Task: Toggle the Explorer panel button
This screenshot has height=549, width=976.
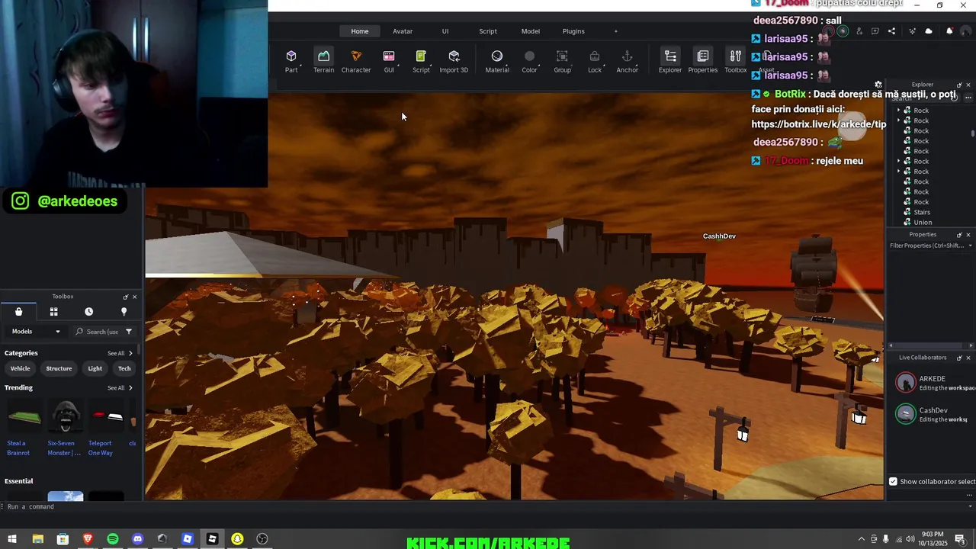Action: [670, 61]
